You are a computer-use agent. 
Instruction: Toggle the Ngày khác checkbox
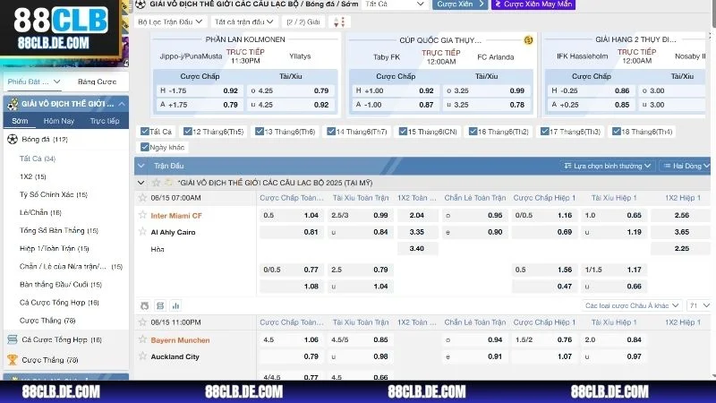tap(145, 147)
